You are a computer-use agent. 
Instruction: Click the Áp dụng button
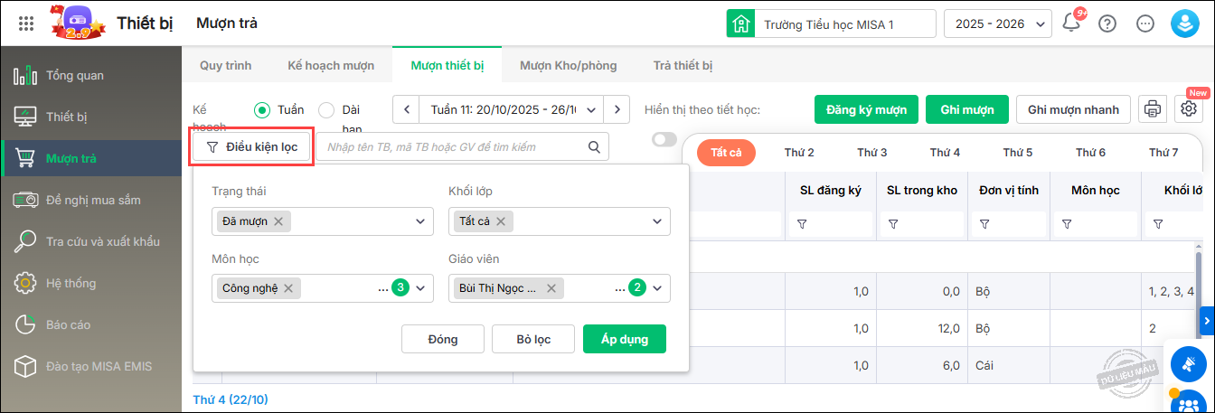coord(625,339)
